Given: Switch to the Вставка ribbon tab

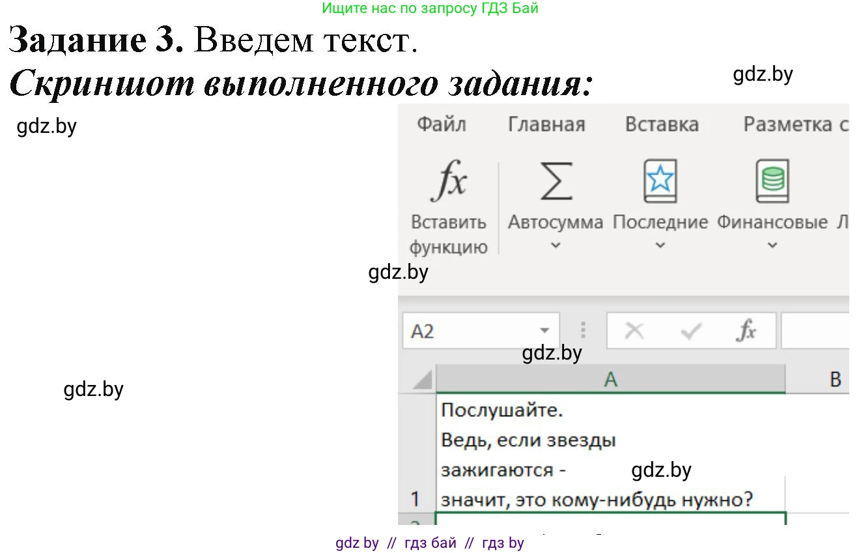Looking at the screenshot, I should coord(662,124).
